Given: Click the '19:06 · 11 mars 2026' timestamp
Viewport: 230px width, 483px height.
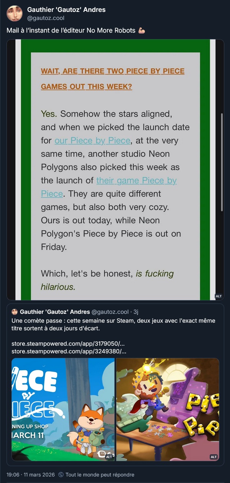Looking at the screenshot, I should pyautogui.click(x=30, y=475).
